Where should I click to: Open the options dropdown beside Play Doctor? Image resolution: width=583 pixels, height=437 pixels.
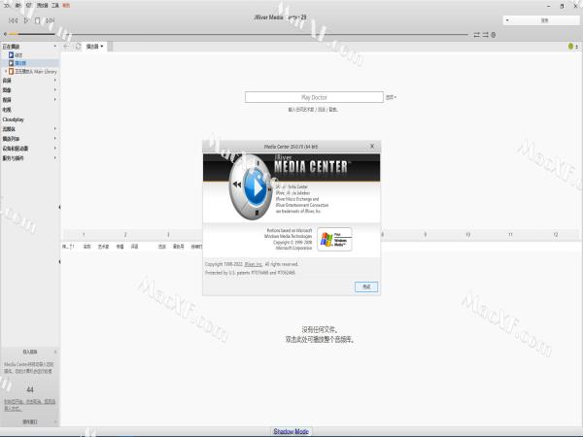tap(391, 97)
